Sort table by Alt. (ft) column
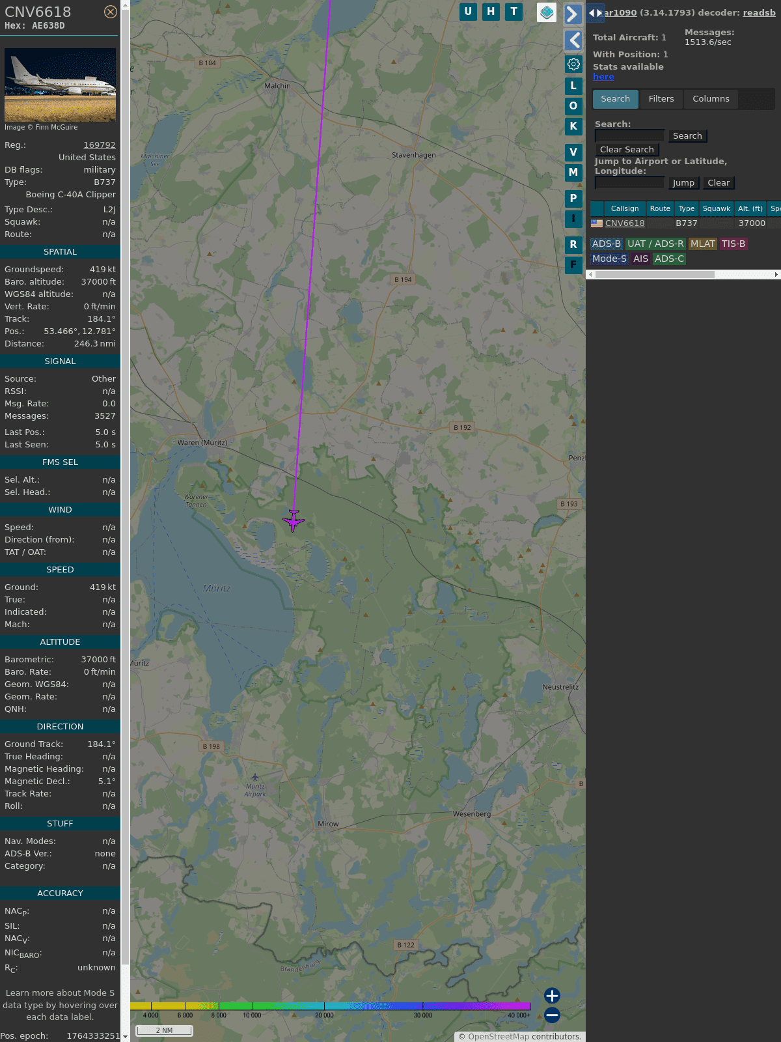 750,208
